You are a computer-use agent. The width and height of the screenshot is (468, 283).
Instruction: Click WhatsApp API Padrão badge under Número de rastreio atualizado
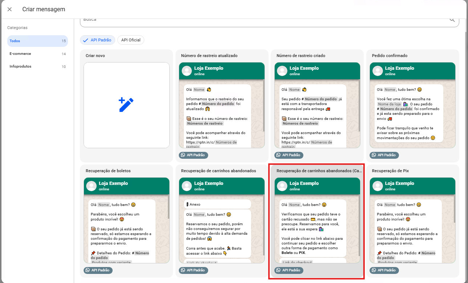194,155
